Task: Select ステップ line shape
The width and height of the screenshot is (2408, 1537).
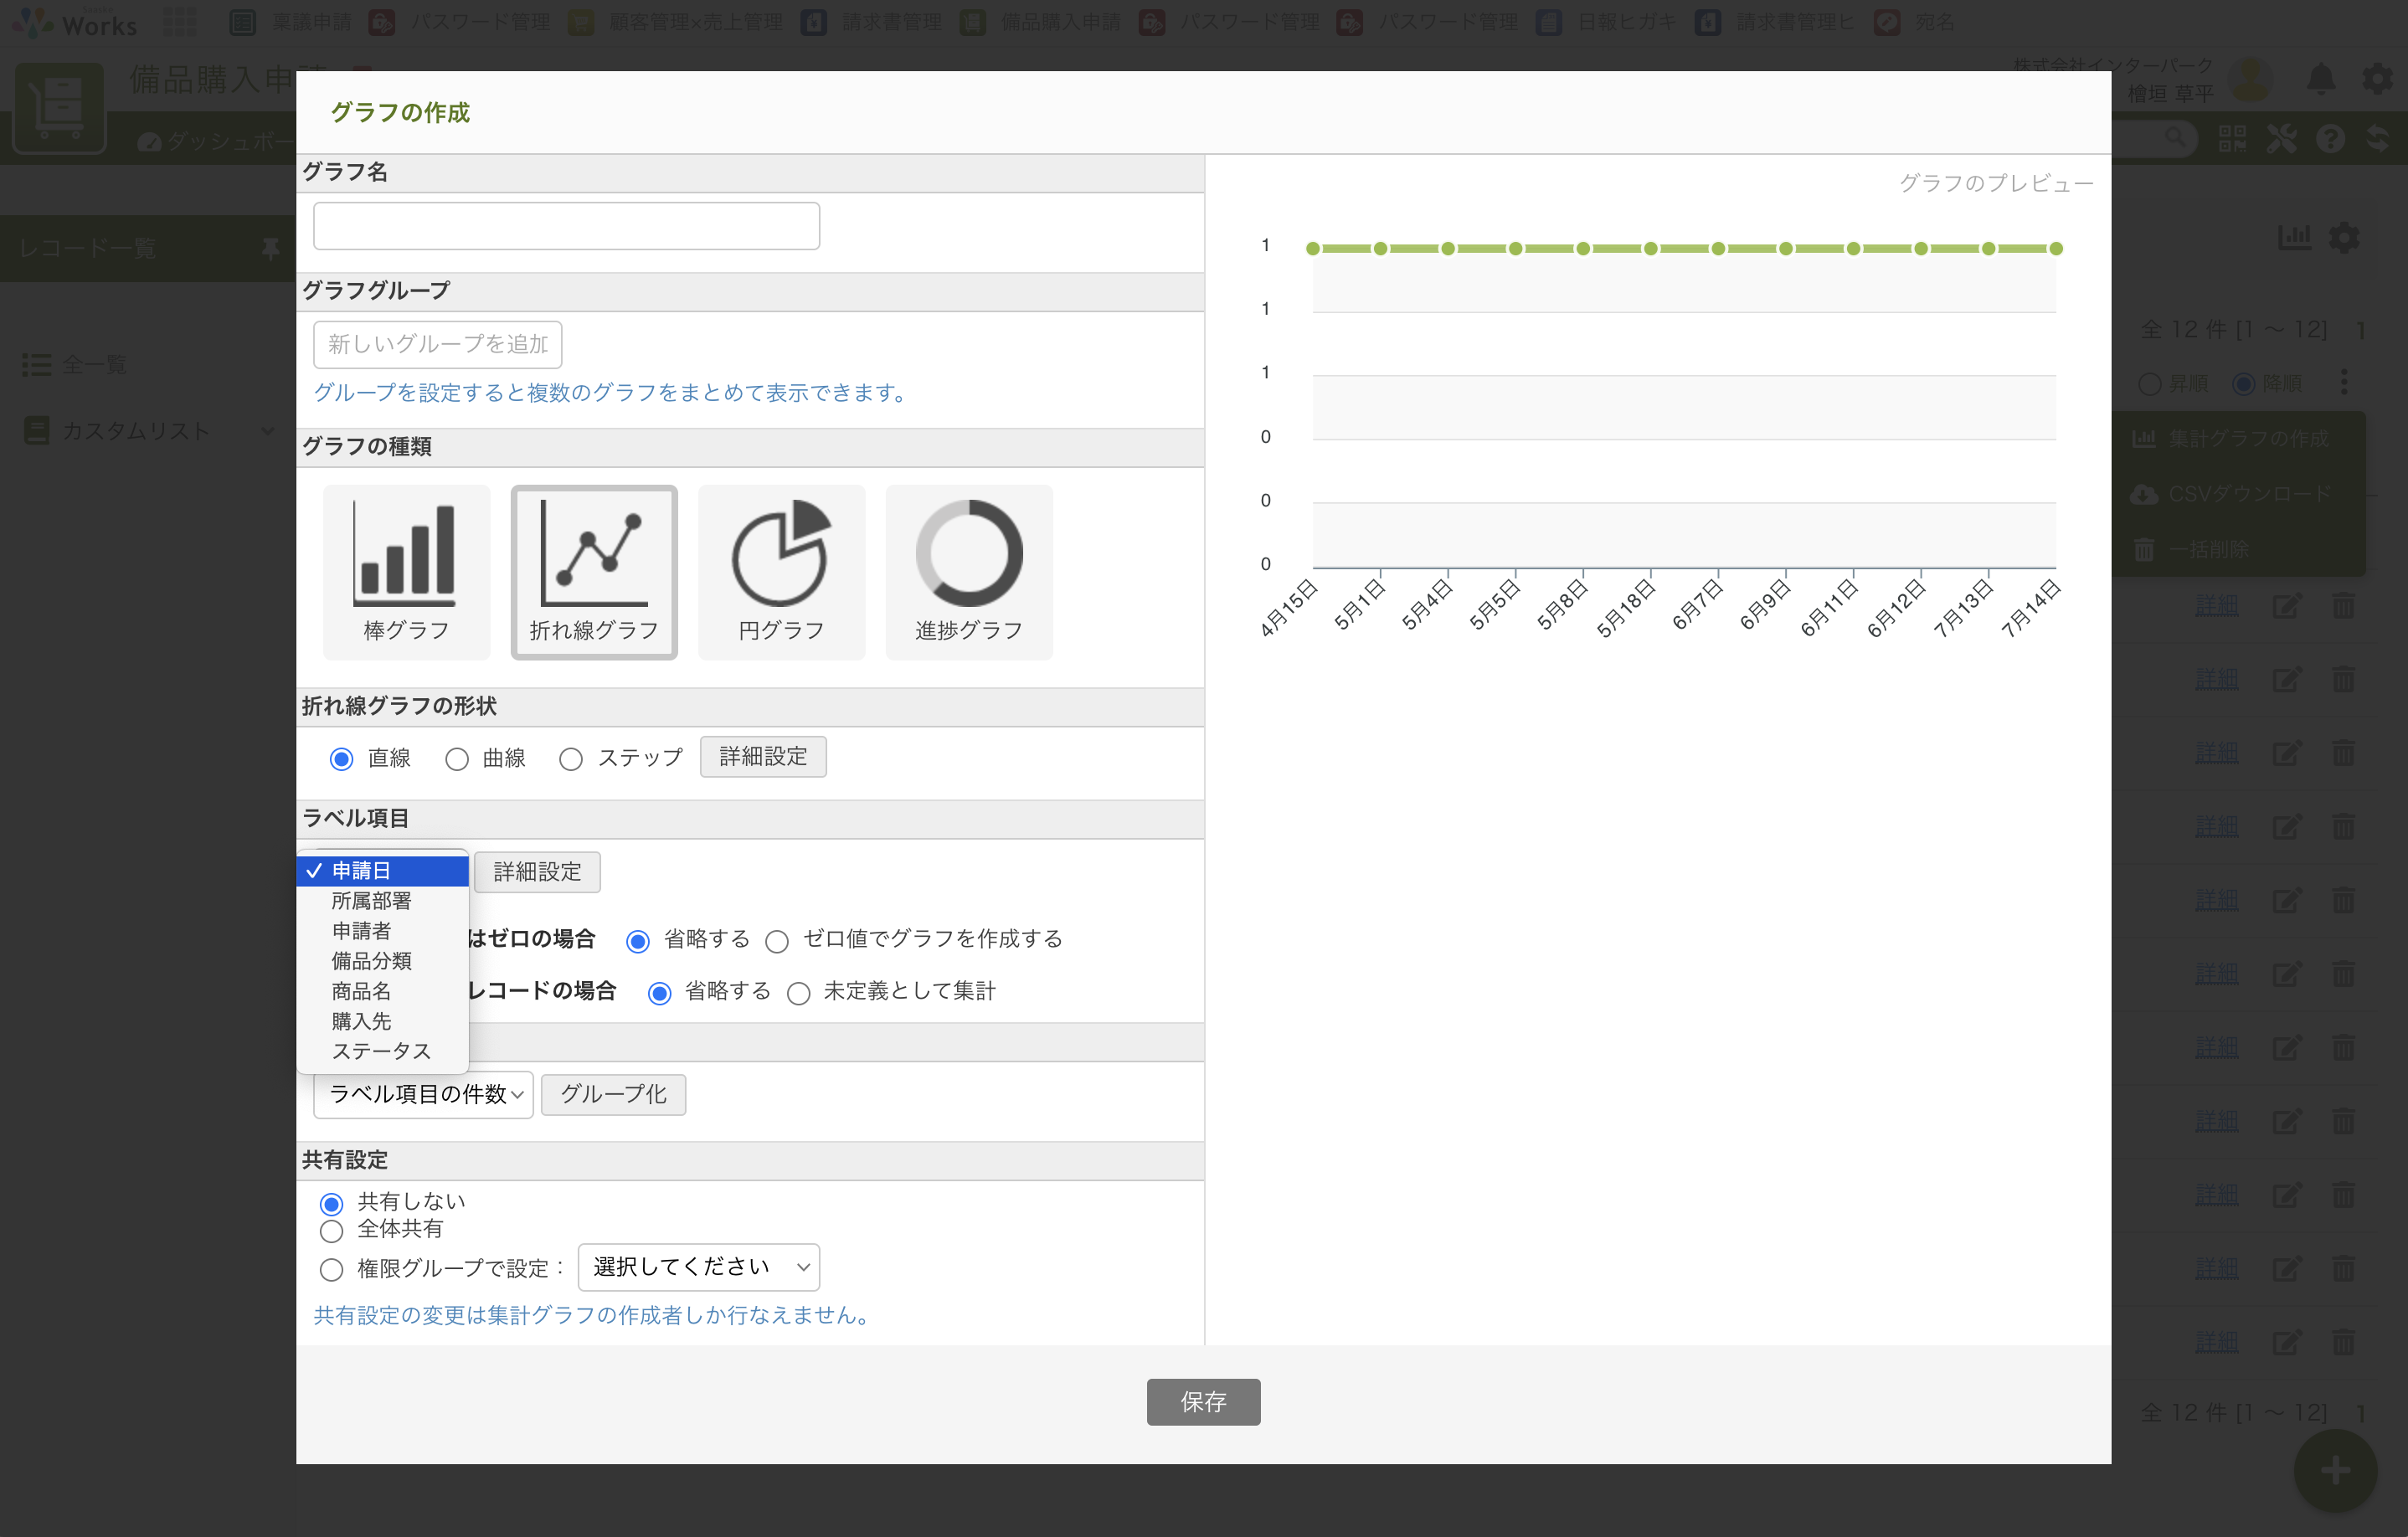Action: point(571,759)
